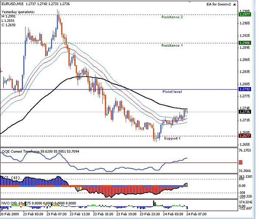Click the 23 Feb 15:30 time axis label
This screenshot has width=258, height=219.
(103, 214)
